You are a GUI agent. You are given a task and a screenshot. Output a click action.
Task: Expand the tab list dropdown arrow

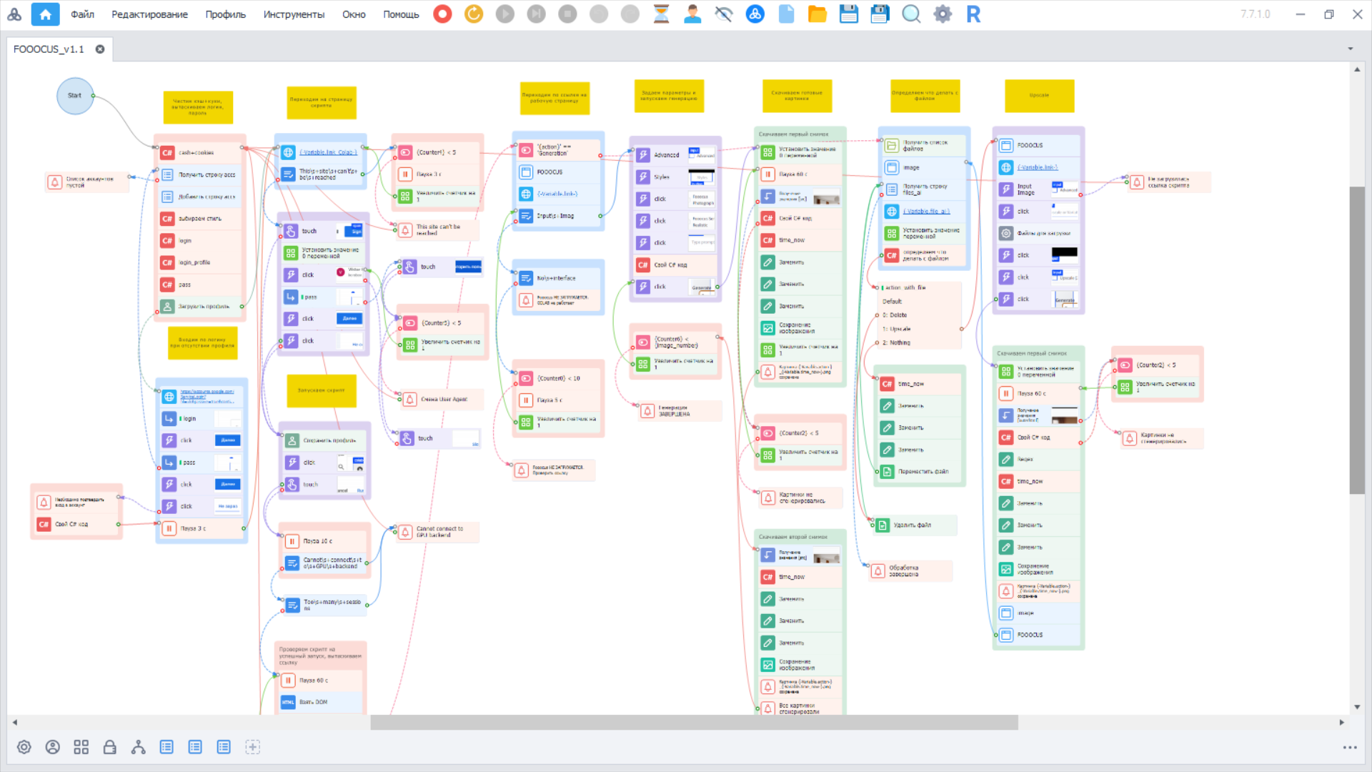pyautogui.click(x=1350, y=49)
